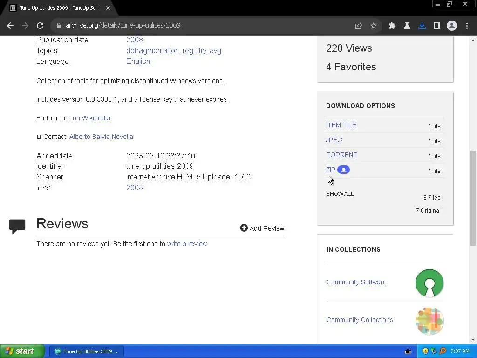
Task: Click the Addeddate value 2023-05-10 23:37:40
Action: pyautogui.click(x=161, y=156)
